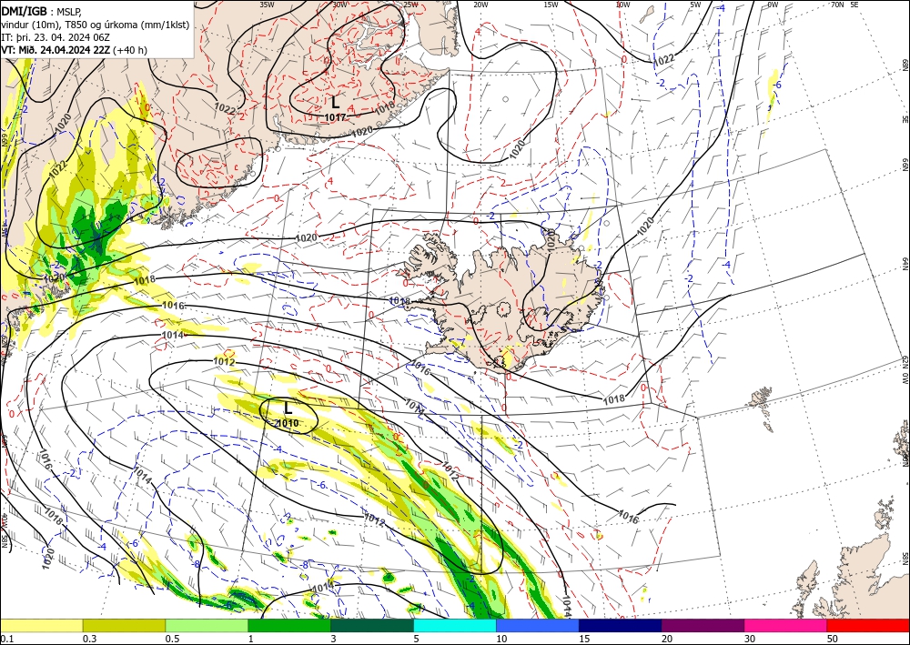Click the 'IT: þri. 23. 04. 2024 06Z' line

pos(56,36)
